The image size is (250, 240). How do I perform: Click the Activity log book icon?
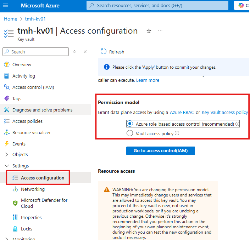7,76
